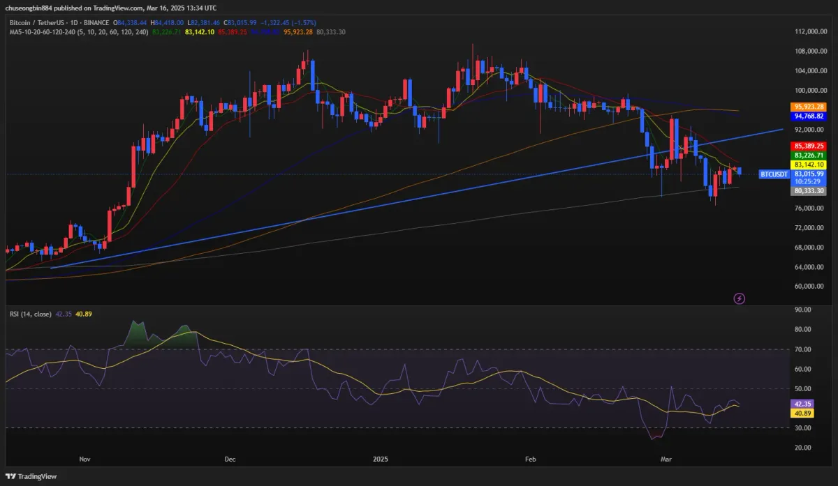Click the TradingView logo at bottom left
838x486 pixels.
(x=30, y=476)
